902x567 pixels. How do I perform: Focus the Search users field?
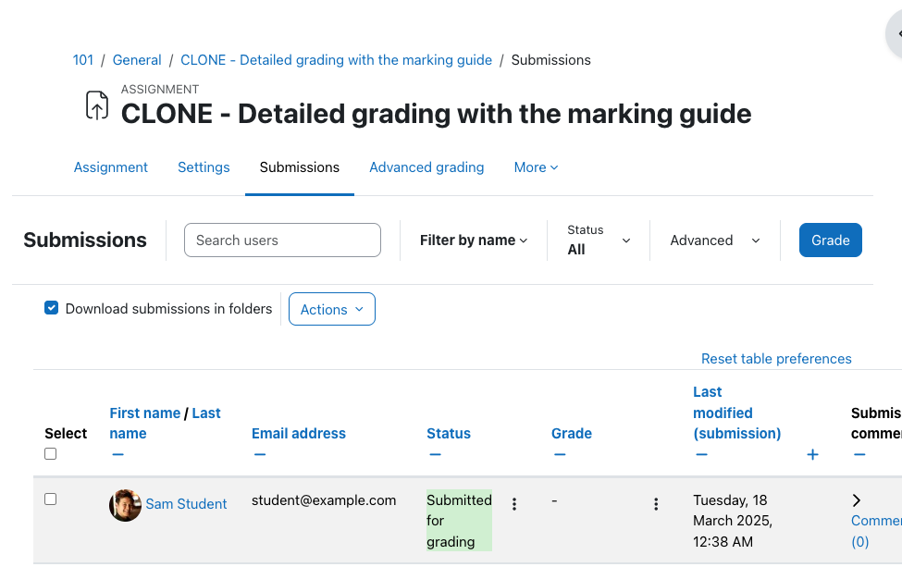(x=282, y=240)
